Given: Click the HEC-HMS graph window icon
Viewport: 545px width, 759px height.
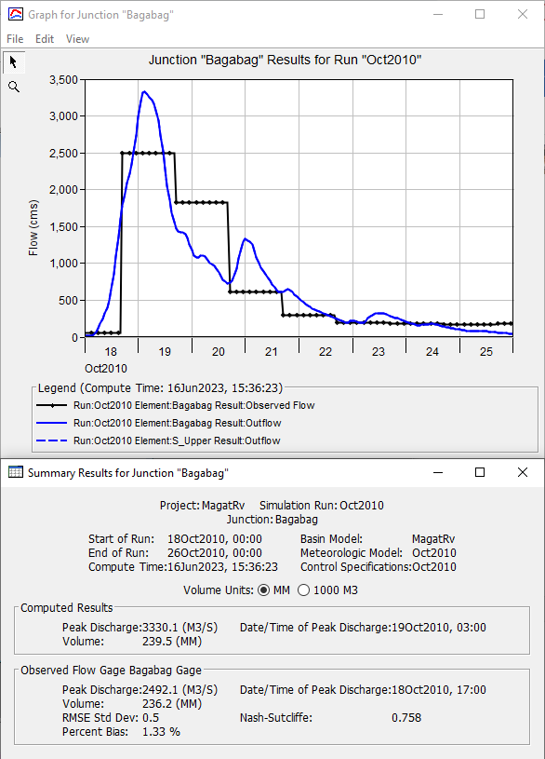Looking at the screenshot, I should pos(16,15).
